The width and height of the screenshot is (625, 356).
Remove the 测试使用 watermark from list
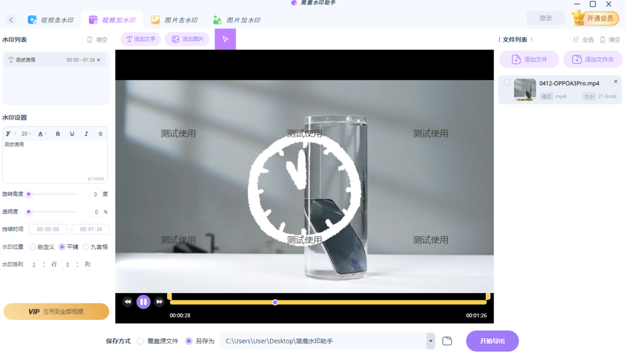pos(99,60)
